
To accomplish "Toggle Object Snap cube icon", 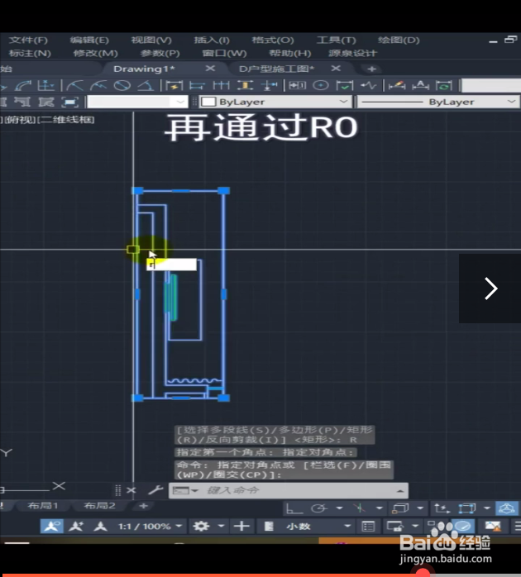I will point(400,508).
